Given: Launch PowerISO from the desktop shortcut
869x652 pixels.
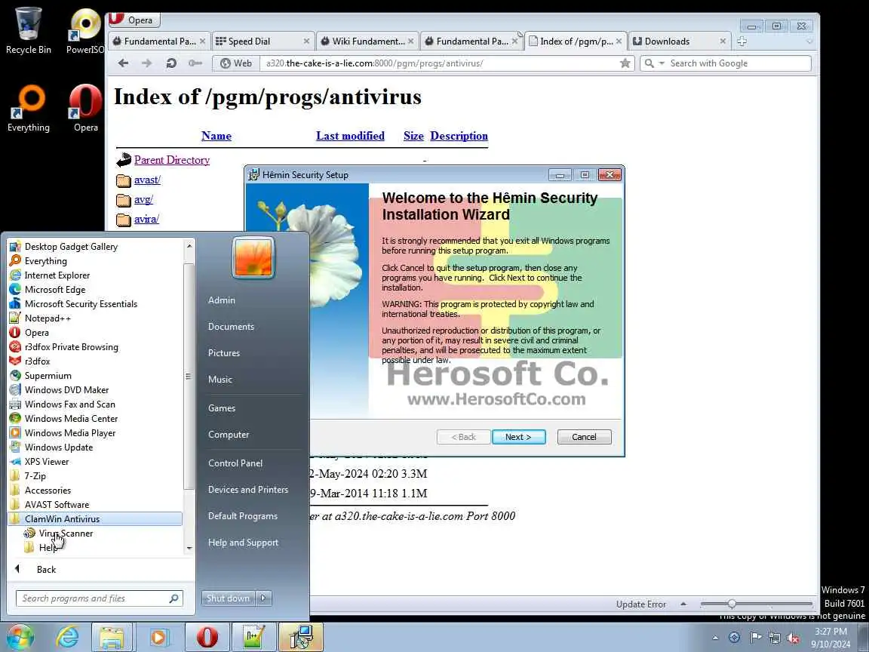Looking at the screenshot, I should pos(85,30).
